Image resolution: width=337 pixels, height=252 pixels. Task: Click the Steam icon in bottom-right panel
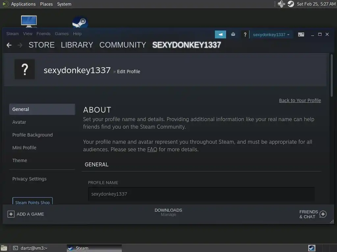tap(312, 248)
